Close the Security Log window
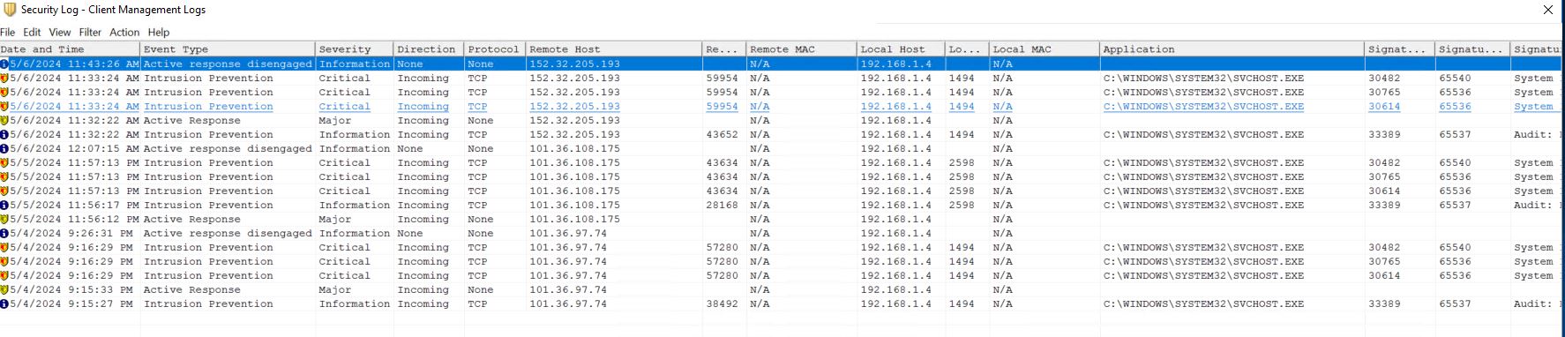The image size is (1565, 337). tap(1547, 10)
